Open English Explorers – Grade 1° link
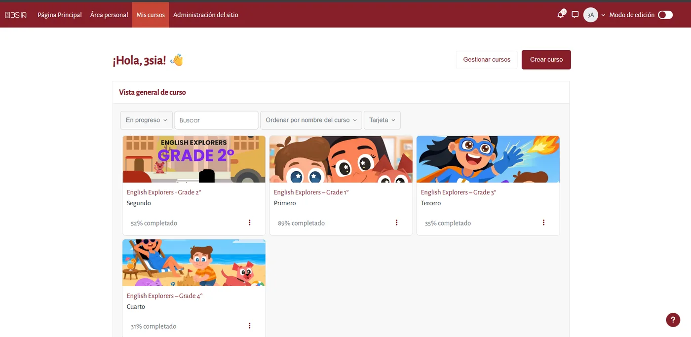 point(311,192)
